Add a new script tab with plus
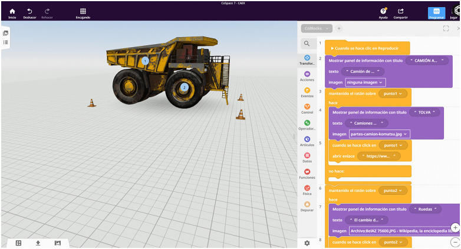The height and width of the screenshot is (249, 461). 339,28
